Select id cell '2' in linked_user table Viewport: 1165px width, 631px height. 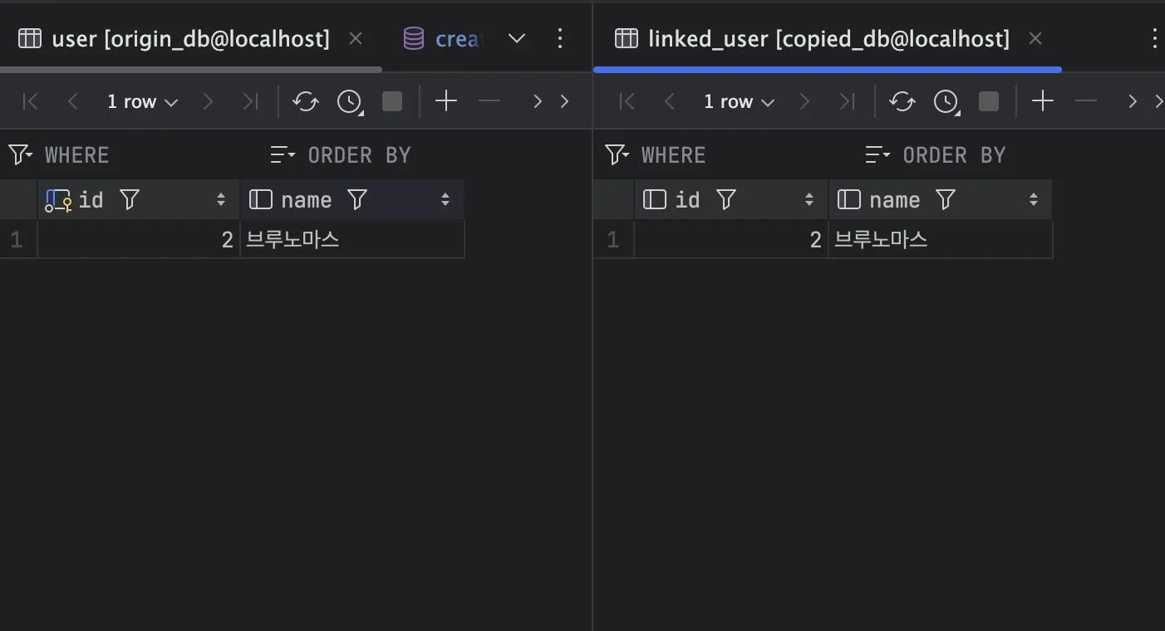(731, 240)
